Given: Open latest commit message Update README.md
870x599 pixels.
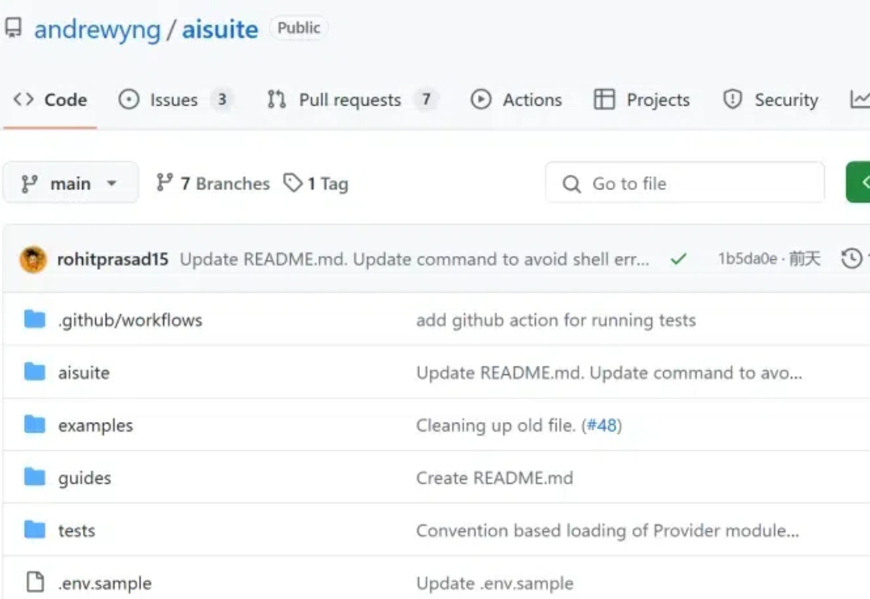Looking at the screenshot, I should pos(415,259).
